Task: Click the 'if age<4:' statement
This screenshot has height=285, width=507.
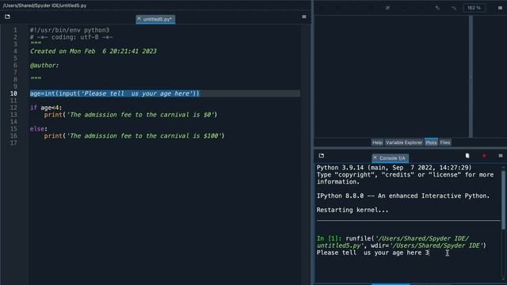Action: pos(46,108)
